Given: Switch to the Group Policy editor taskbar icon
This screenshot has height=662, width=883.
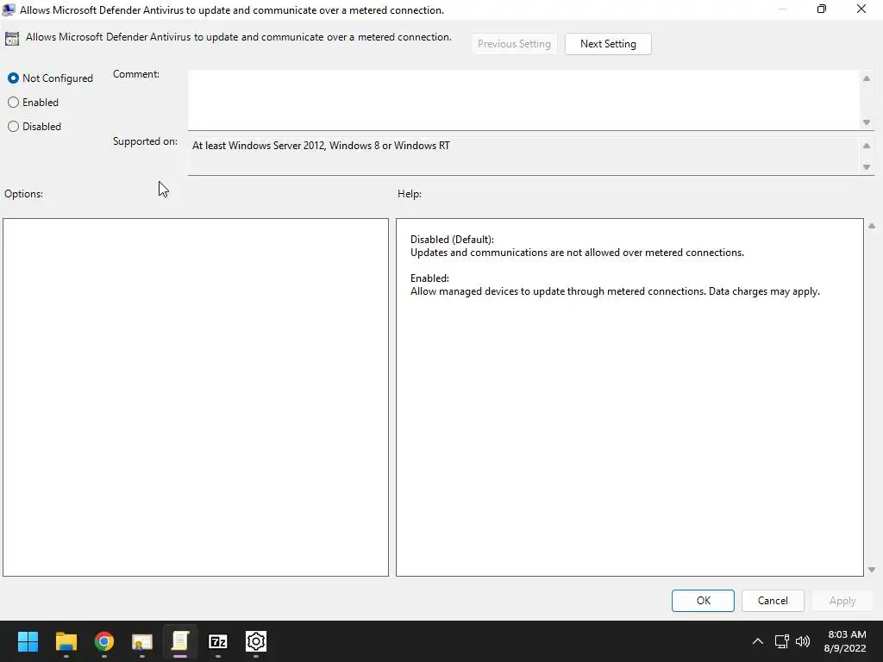Looking at the screenshot, I should pyautogui.click(x=180, y=641).
